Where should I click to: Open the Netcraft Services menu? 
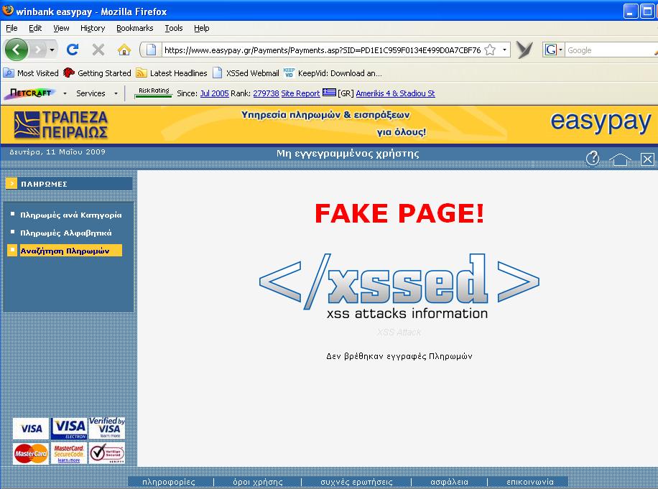tap(91, 93)
